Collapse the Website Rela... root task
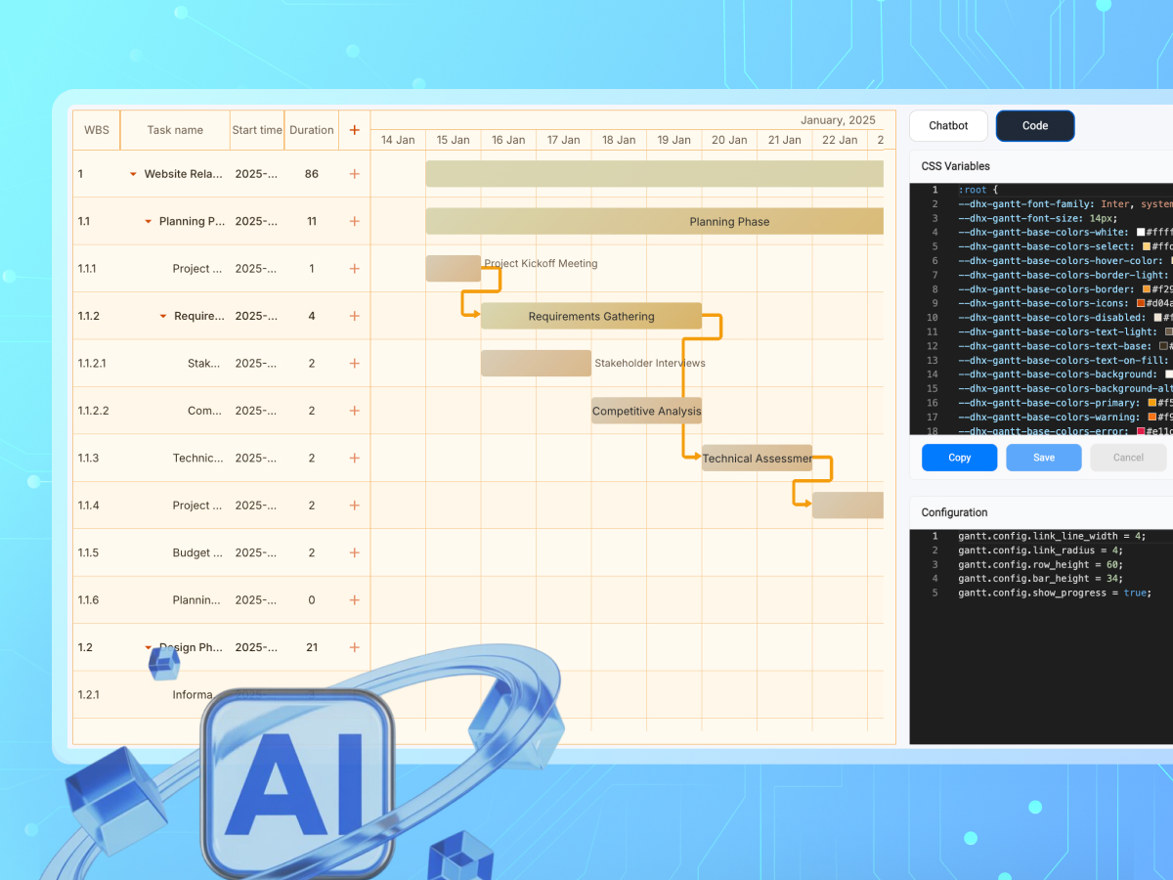This screenshot has height=880, width=1173. click(133, 175)
